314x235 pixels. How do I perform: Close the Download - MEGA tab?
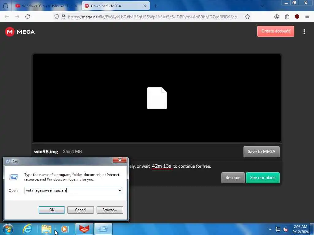[x=145, y=6]
